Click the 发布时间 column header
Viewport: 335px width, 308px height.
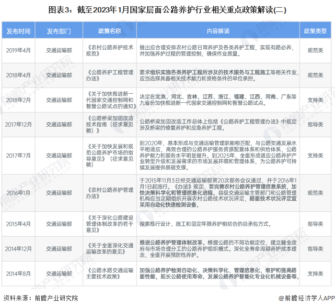pos(18,31)
